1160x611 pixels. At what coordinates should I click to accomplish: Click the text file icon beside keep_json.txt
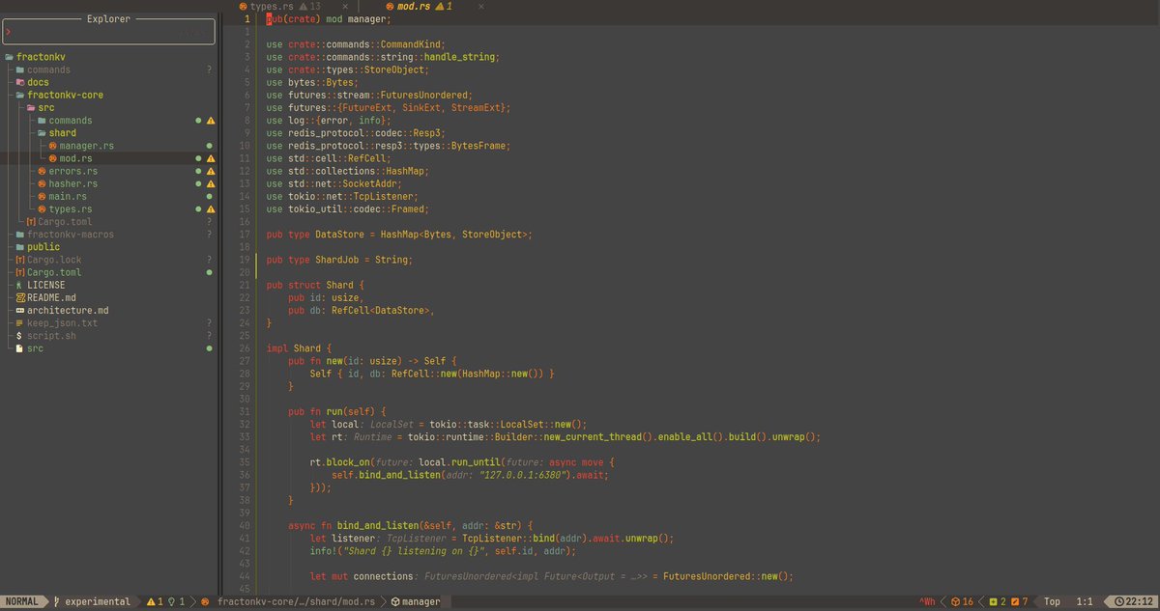[19, 323]
